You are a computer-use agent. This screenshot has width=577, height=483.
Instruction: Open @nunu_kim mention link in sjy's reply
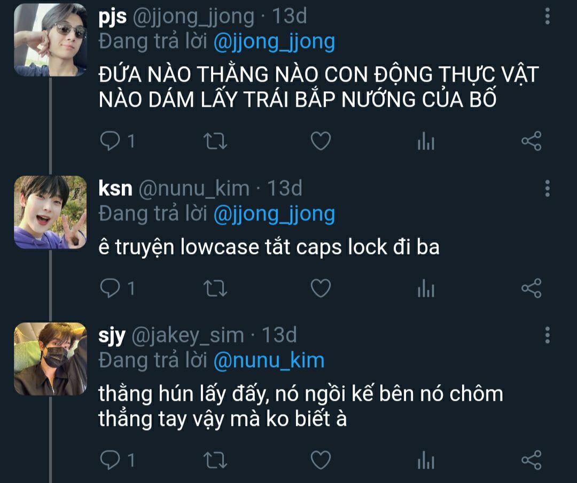(269, 360)
